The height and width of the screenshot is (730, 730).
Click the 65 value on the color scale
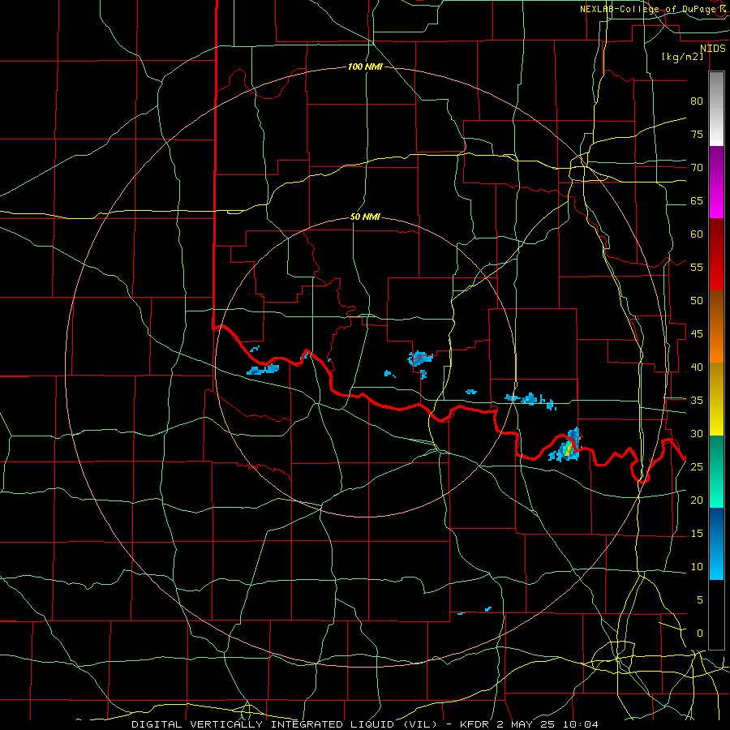(697, 200)
